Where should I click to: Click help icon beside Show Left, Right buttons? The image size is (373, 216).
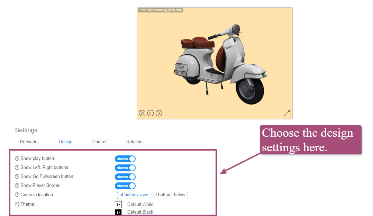(x=17, y=168)
